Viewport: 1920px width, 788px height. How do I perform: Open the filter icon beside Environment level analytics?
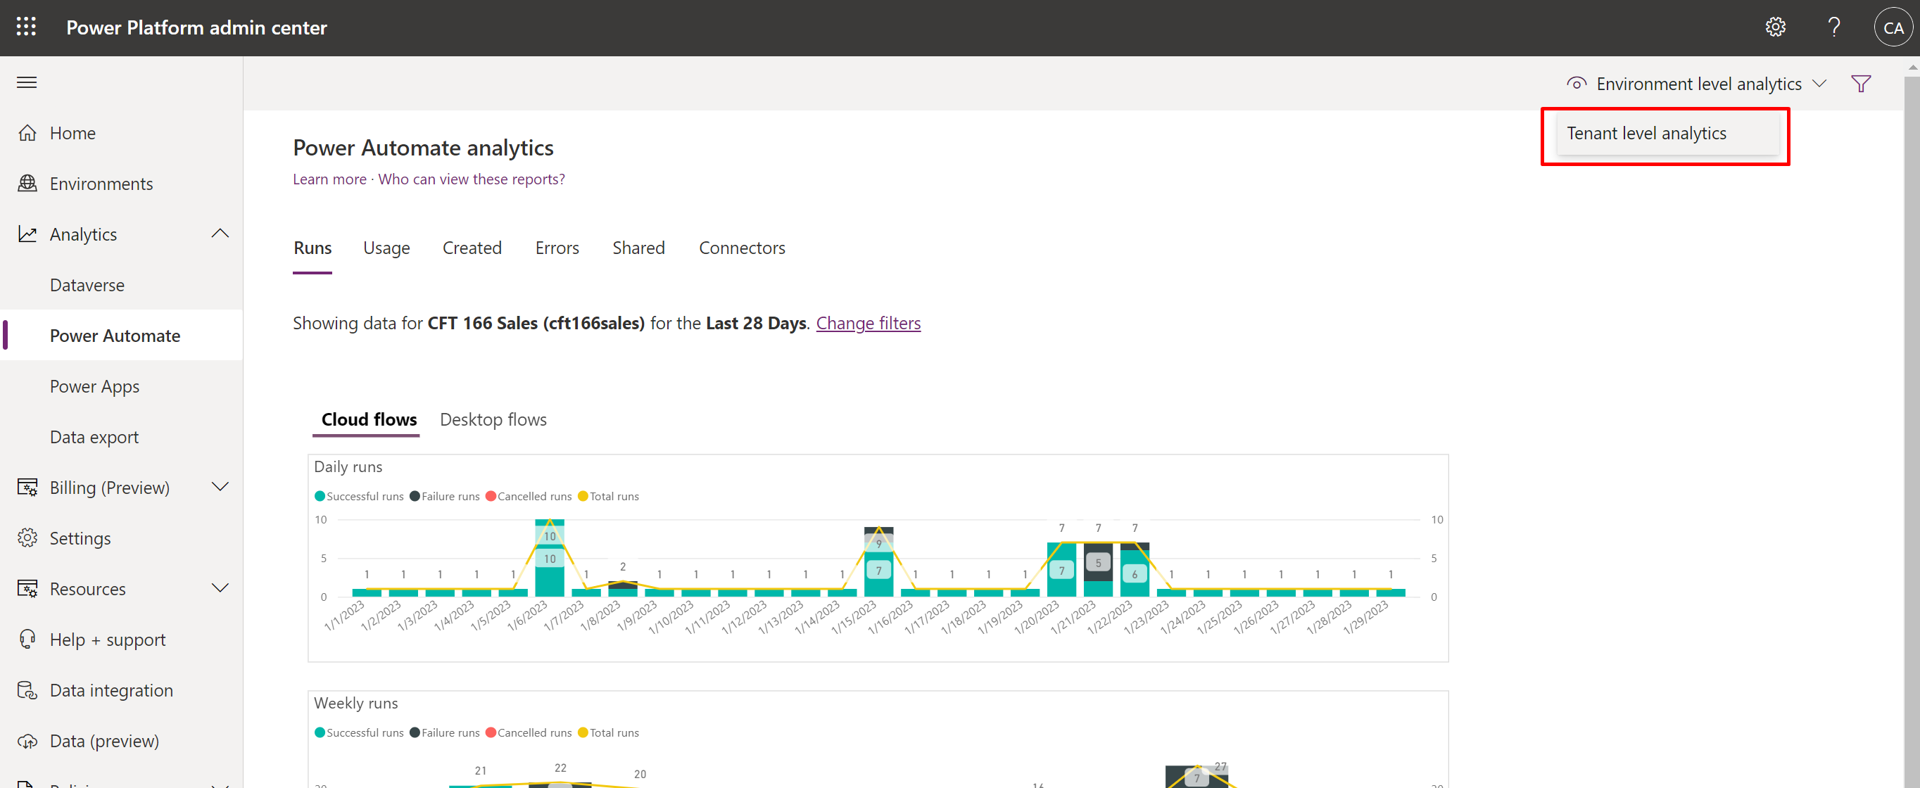click(1861, 84)
